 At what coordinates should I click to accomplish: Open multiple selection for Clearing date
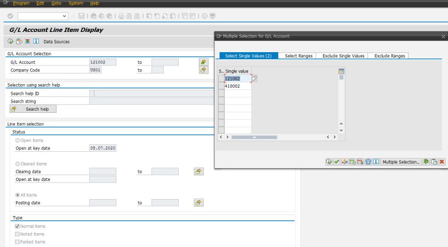pos(198,171)
